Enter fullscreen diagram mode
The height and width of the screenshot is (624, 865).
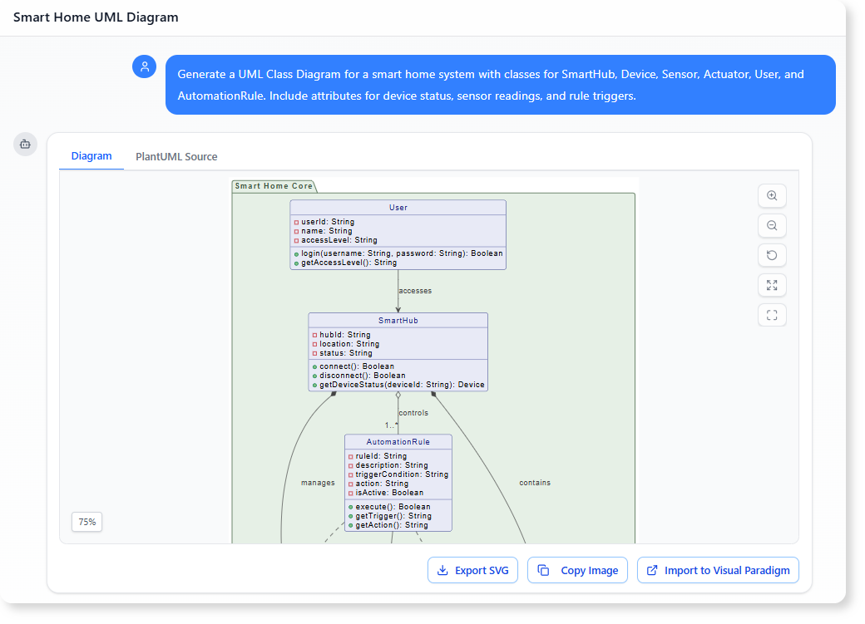(772, 315)
